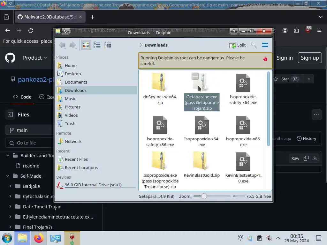Close the Malware2.0Database browser tab
The width and height of the screenshot is (327, 245).
click(80, 17)
